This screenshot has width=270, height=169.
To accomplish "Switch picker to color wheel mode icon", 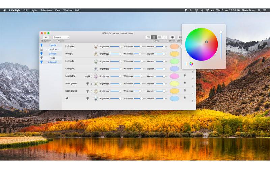I will 191,64.
